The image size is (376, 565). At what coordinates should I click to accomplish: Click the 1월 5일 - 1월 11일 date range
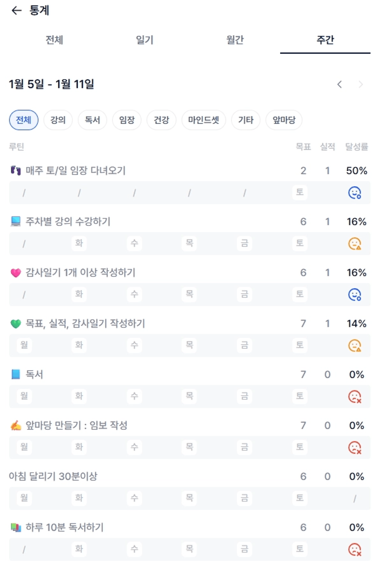coord(51,84)
